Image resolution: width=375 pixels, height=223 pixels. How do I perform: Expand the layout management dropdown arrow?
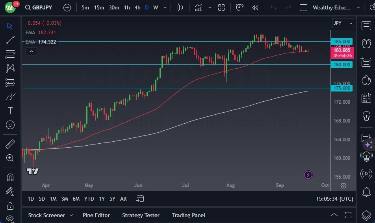coord(358,7)
